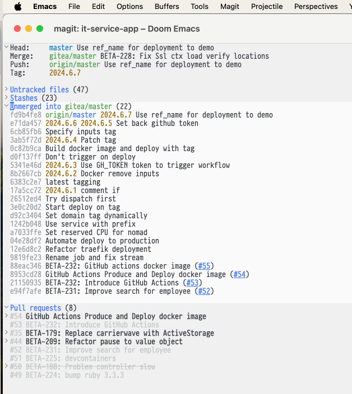Expand pull request #44 arrow
Viewport: 352px width, 394px height.
pos(7,341)
